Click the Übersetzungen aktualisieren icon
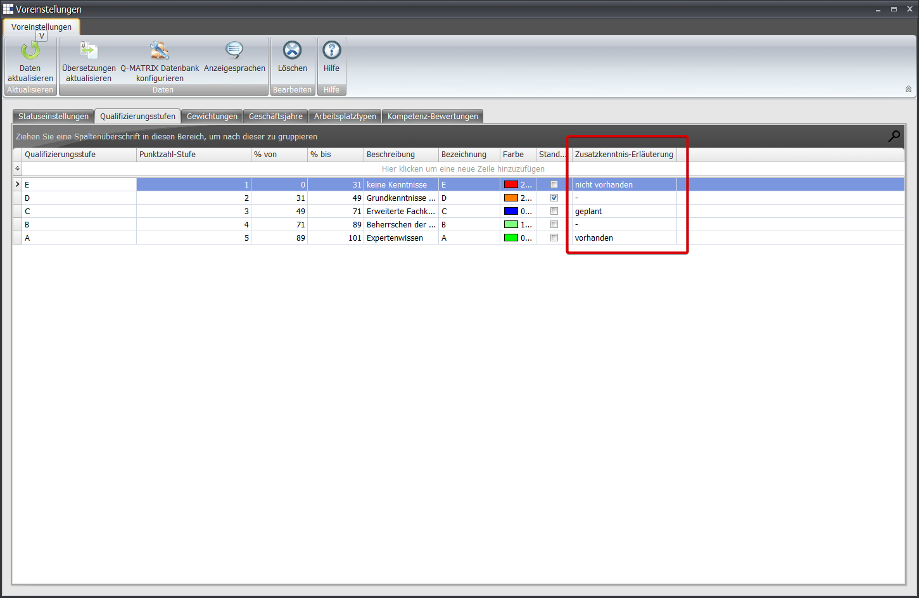The height and width of the screenshot is (598, 919). click(89, 51)
